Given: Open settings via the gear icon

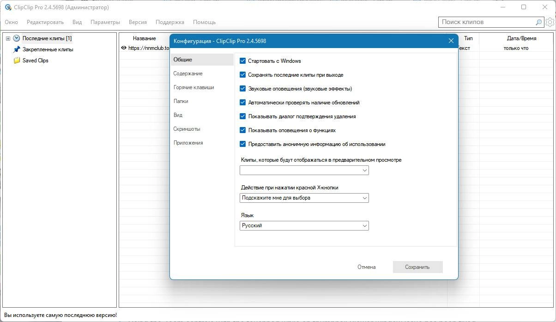Looking at the screenshot, I should pyautogui.click(x=550, y=22).
